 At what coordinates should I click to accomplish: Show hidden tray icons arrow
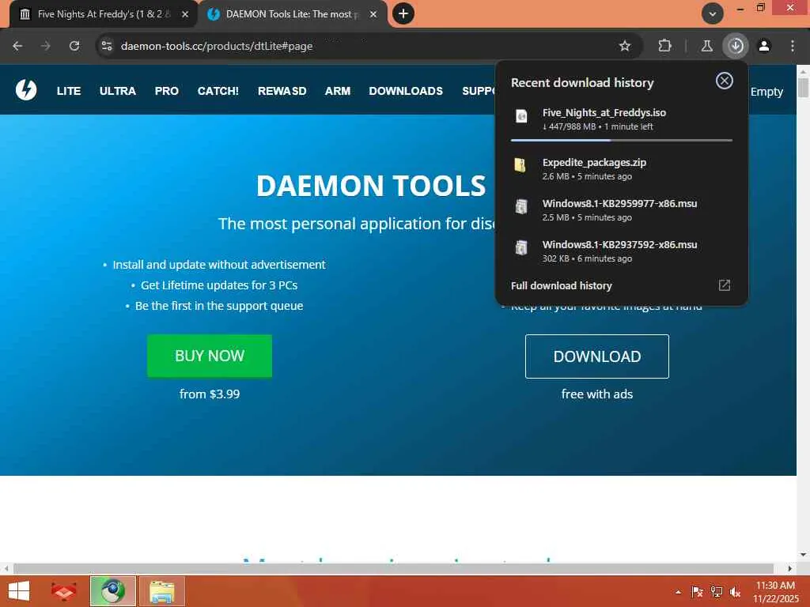click(678, 592)
